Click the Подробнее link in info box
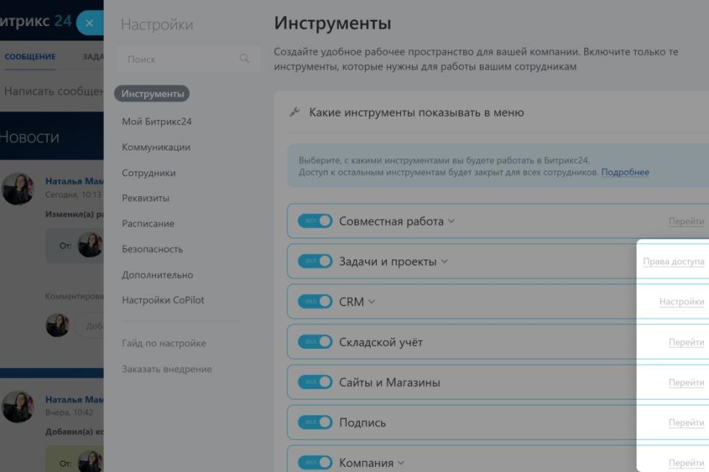Image resolution: width=709 pixels, height=472 pixels. pos(625,172)
